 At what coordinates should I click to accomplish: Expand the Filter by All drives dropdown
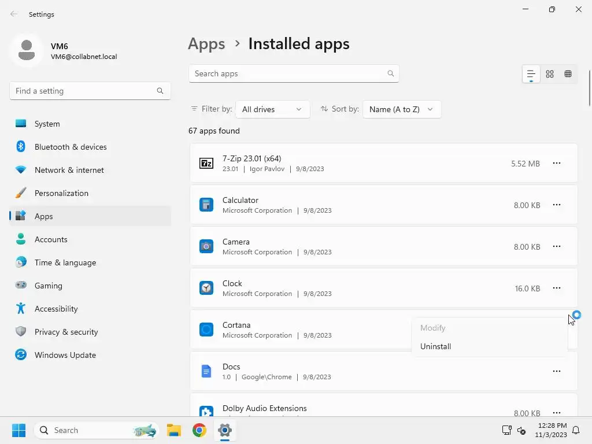[272, 109]
